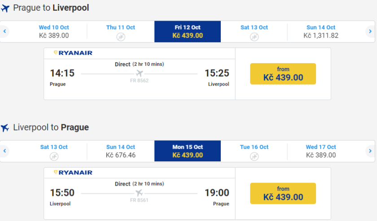Select the Wed 10 Oct outbound date tab
Viewport: 377px width, 221px height.
coord(54,31)
